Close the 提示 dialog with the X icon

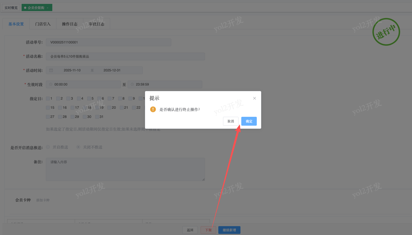(x=255, y=98)
